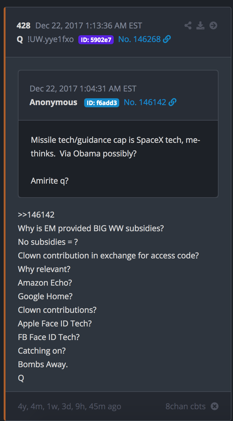
Task: Click the 8chan cbts board label
Action: (x=185, y=406)
